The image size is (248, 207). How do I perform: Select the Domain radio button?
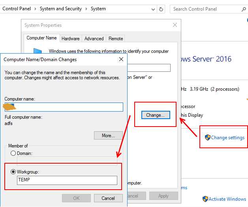13,153
